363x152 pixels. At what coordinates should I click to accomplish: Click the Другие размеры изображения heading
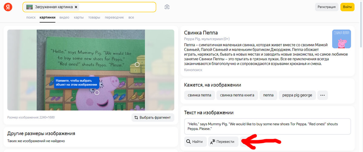click(41, 133)
